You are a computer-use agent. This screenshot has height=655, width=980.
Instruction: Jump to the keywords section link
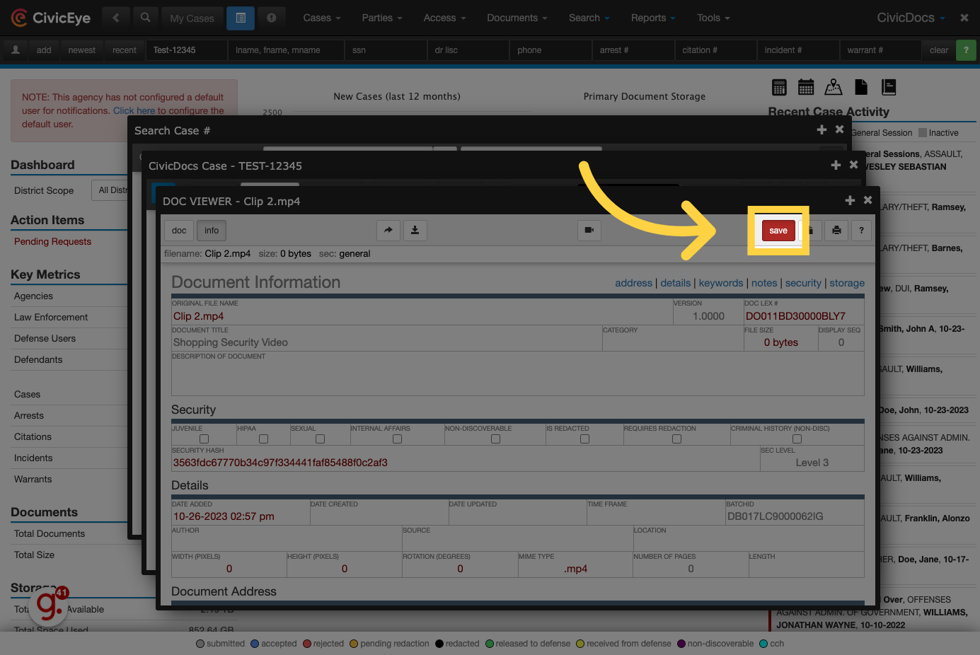coord(721,283)
